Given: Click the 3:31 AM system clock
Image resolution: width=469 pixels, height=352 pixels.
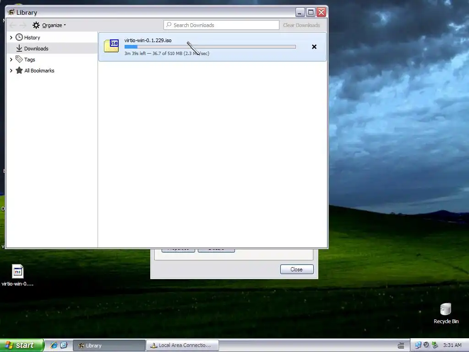Looking at the screenshot, I should click(452, 345).
